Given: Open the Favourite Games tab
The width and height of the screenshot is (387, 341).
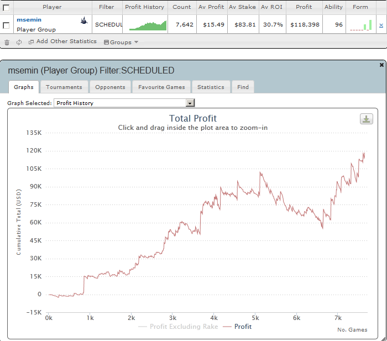Looking at the screenshot, I should [161, 87].
